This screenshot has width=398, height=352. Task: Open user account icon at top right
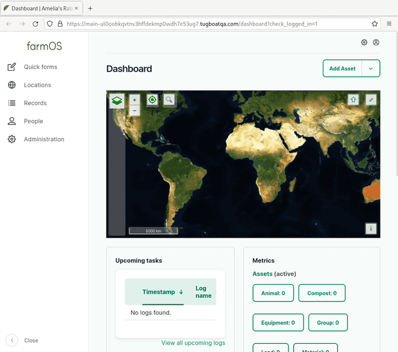click(x=376, y=42)
